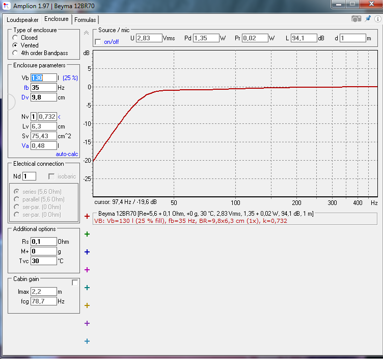This screenshot has width=383, height=359.
Task: Click the Beyma 12BR70 curve header text
Action: pyautogui.click(x=206, y=214)
